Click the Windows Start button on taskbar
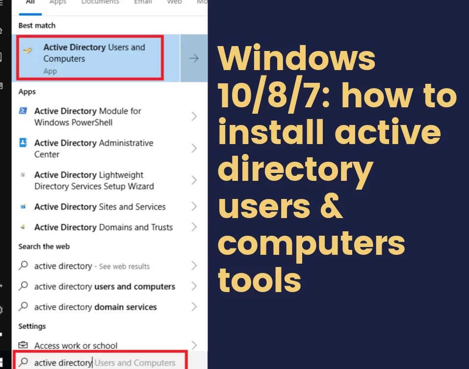 pos(1,363)
